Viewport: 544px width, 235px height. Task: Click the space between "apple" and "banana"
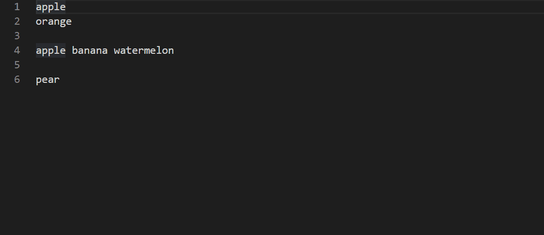click(x=69, y=50)
